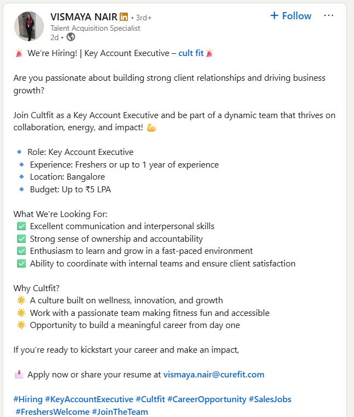Follow Vismaya Nair

coord(291,16)
